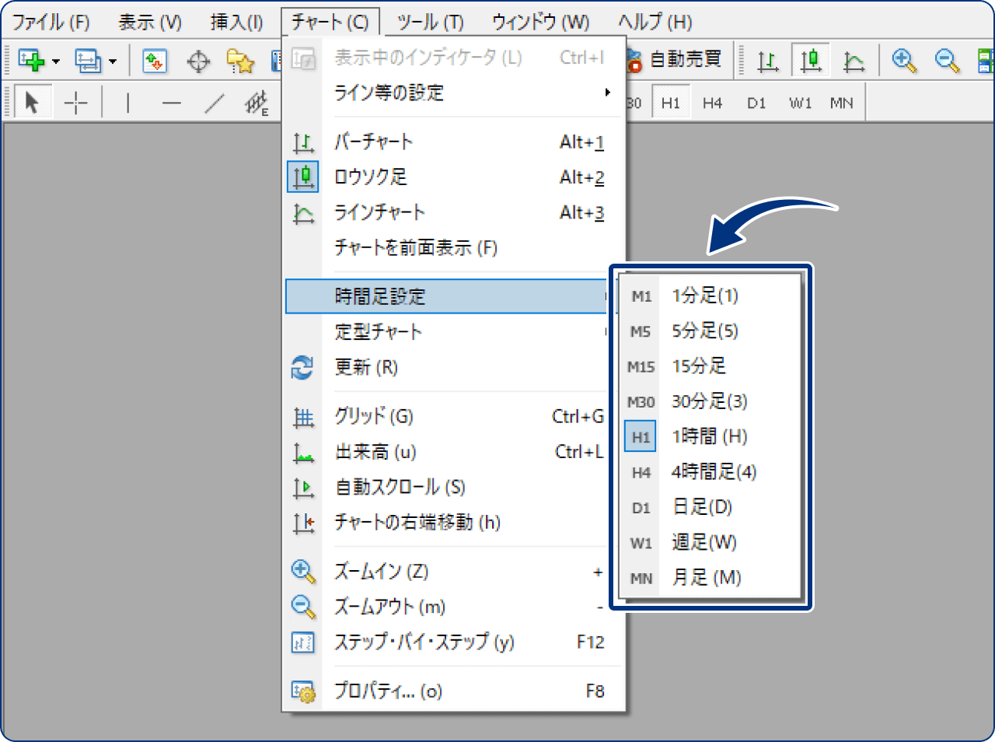The image size is (995, 742).
Task: Zoom out using the magnifier minus icon
Action: coord(945,60)
